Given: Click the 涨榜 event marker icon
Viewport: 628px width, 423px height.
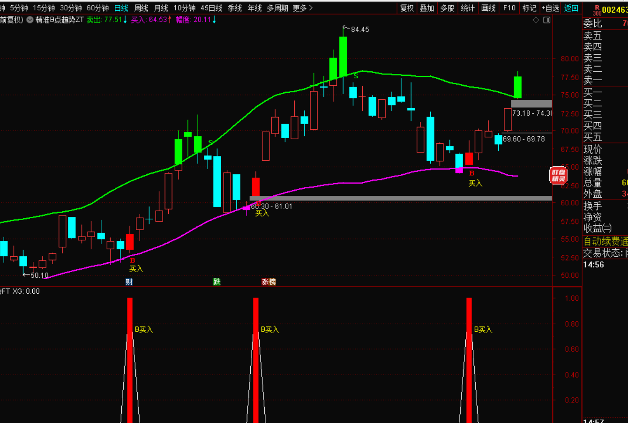Looking at the screenshot, I should (269, 282).
